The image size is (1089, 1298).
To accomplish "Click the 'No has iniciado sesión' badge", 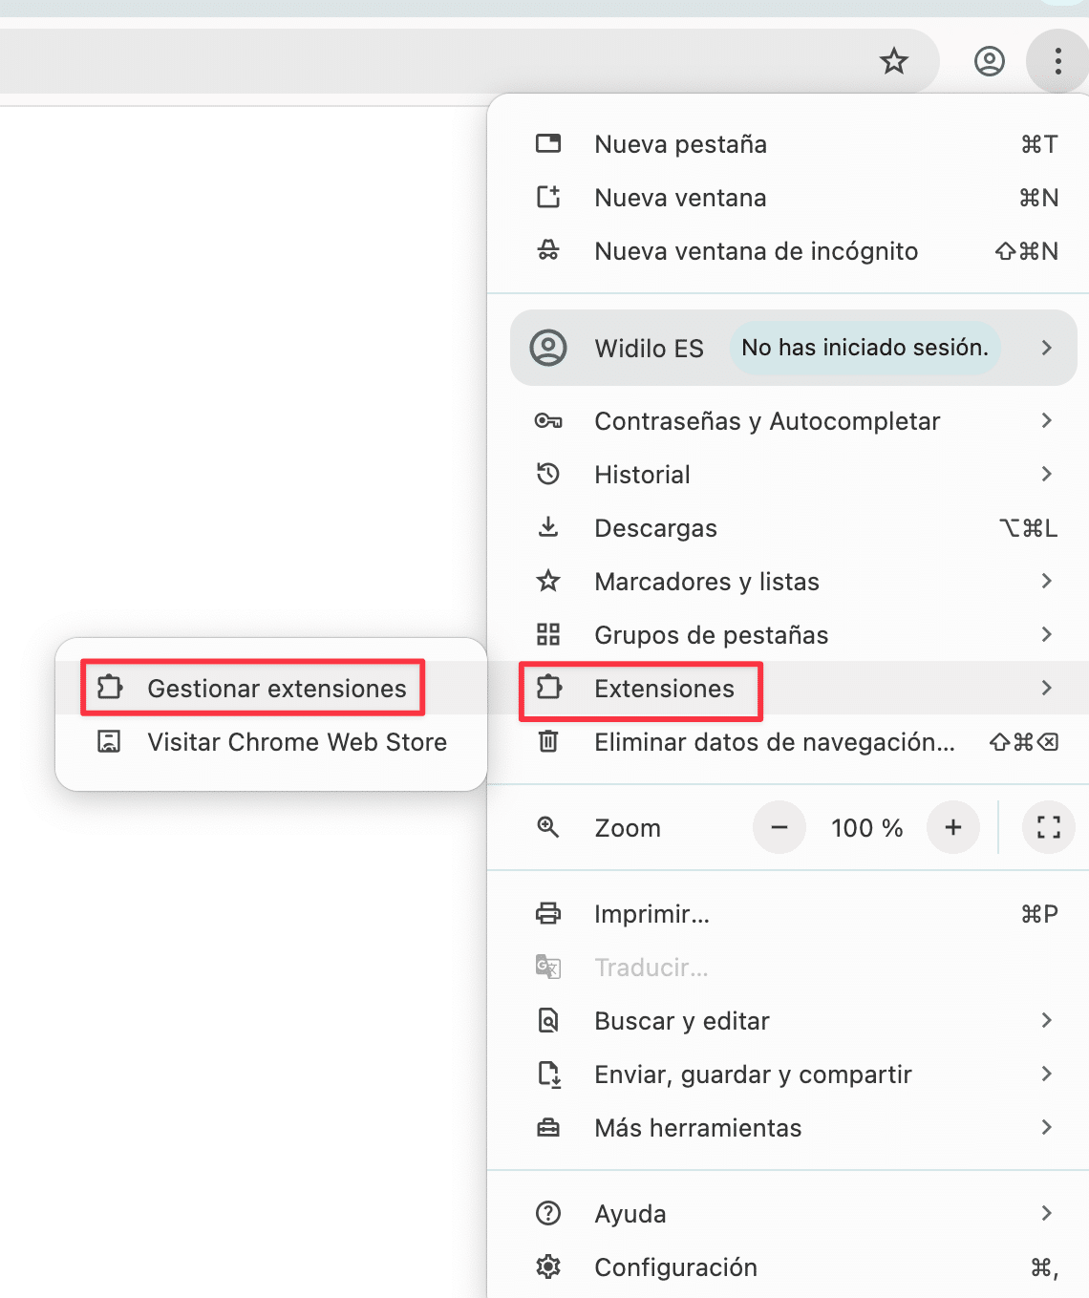I will click(865, 348).
